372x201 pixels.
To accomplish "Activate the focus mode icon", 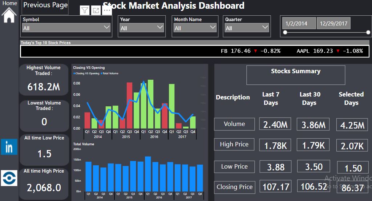I will pyautogui.click(x=96, y=11).
